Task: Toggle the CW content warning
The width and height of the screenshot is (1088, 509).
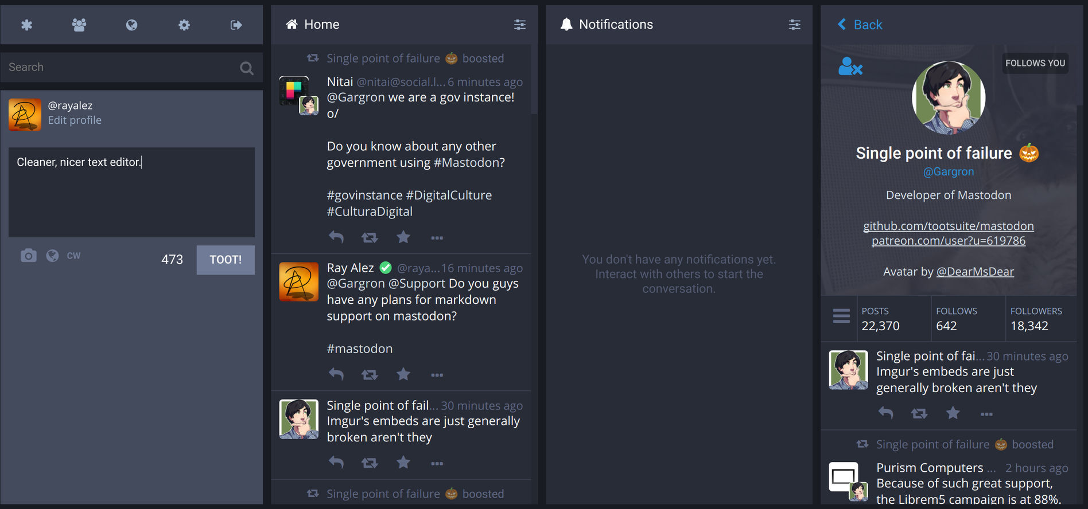Action: click(73, 256)
